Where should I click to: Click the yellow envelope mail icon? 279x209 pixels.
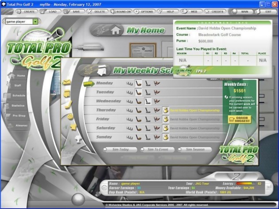click(x=67, y=82)
